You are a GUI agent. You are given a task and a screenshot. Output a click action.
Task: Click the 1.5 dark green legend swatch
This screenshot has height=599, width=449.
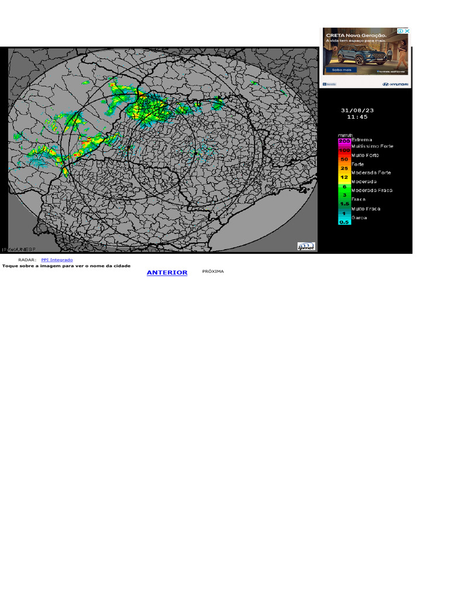click(344, 204)
